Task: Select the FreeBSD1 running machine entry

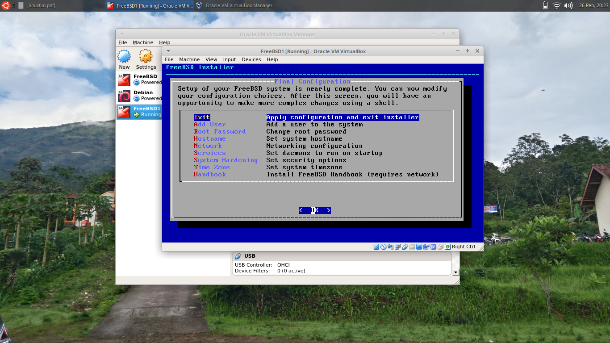Action: pos(139,112)
